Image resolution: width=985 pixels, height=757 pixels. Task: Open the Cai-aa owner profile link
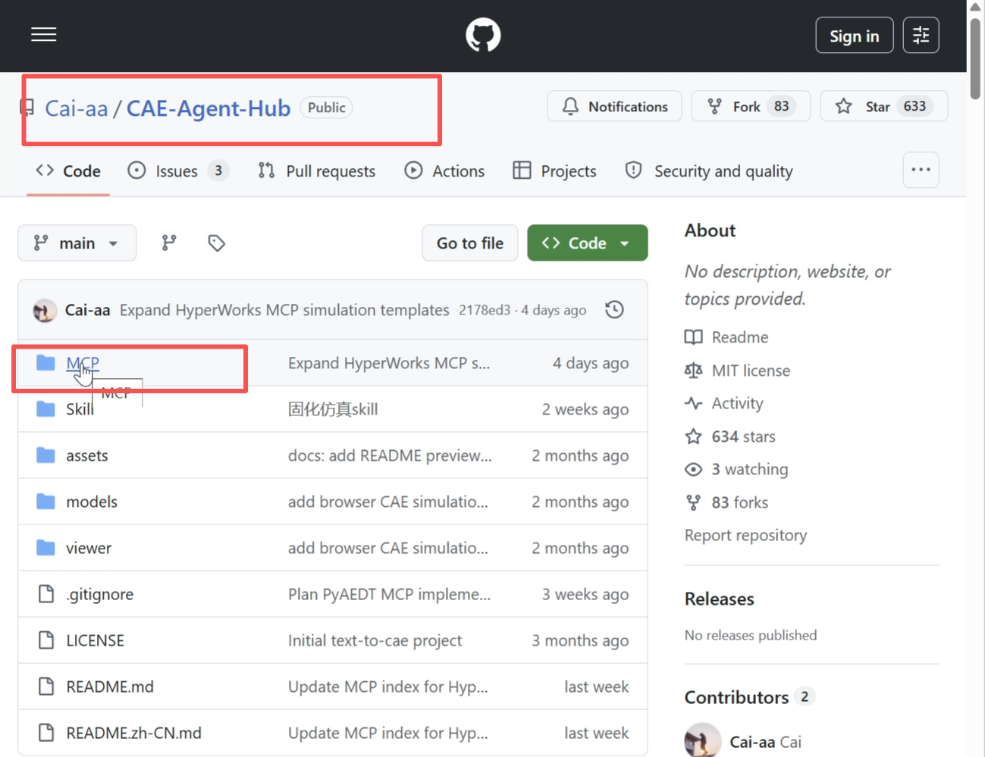(77, 108)
